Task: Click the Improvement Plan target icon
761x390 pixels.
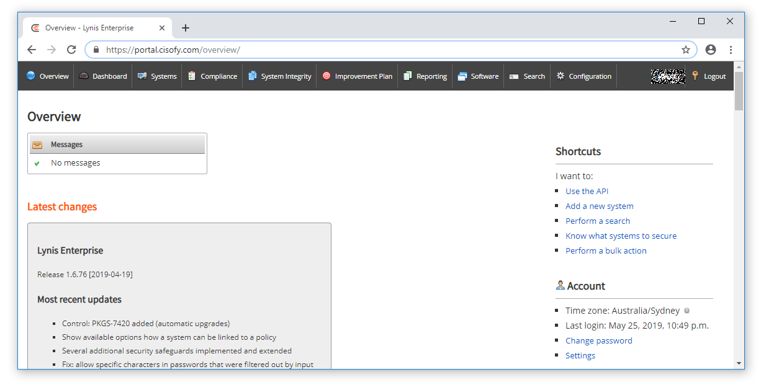Action: pos(326,76)
